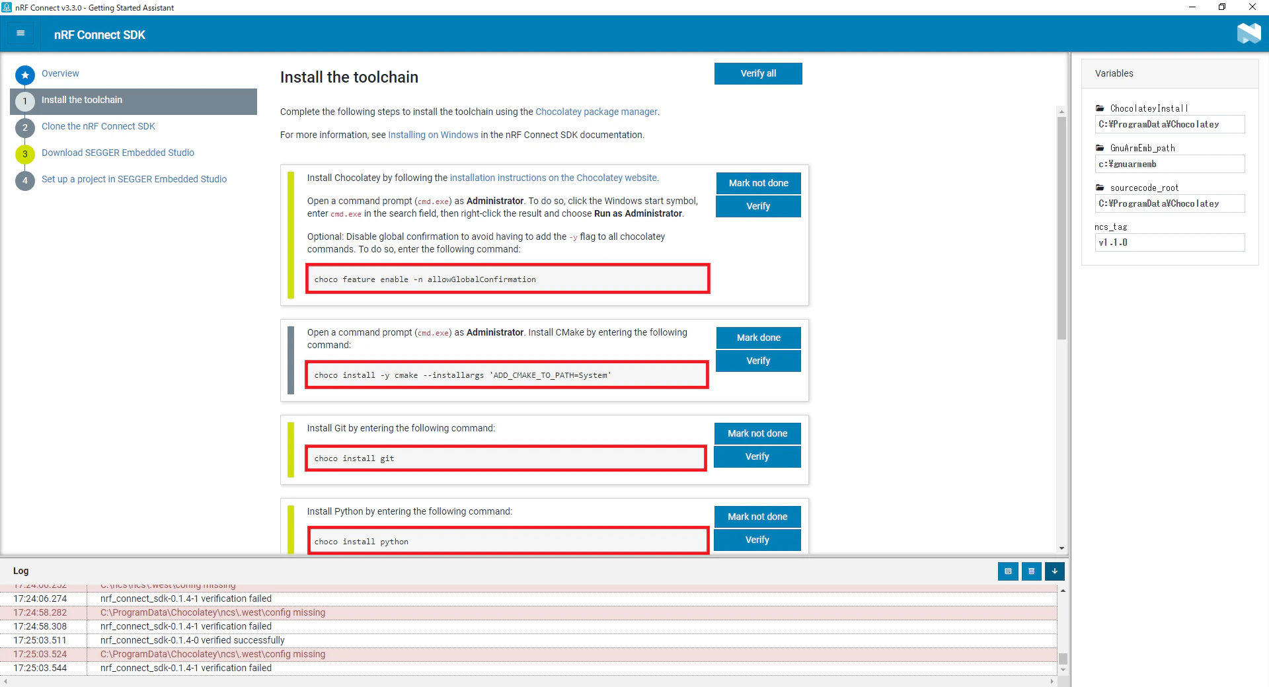Click the yellow step 3 circle
Viewport: 1269px width, 687px height.
click(25, 154)
